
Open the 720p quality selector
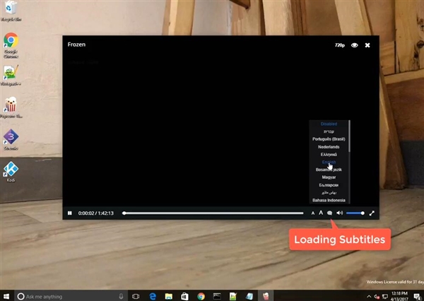340,45
